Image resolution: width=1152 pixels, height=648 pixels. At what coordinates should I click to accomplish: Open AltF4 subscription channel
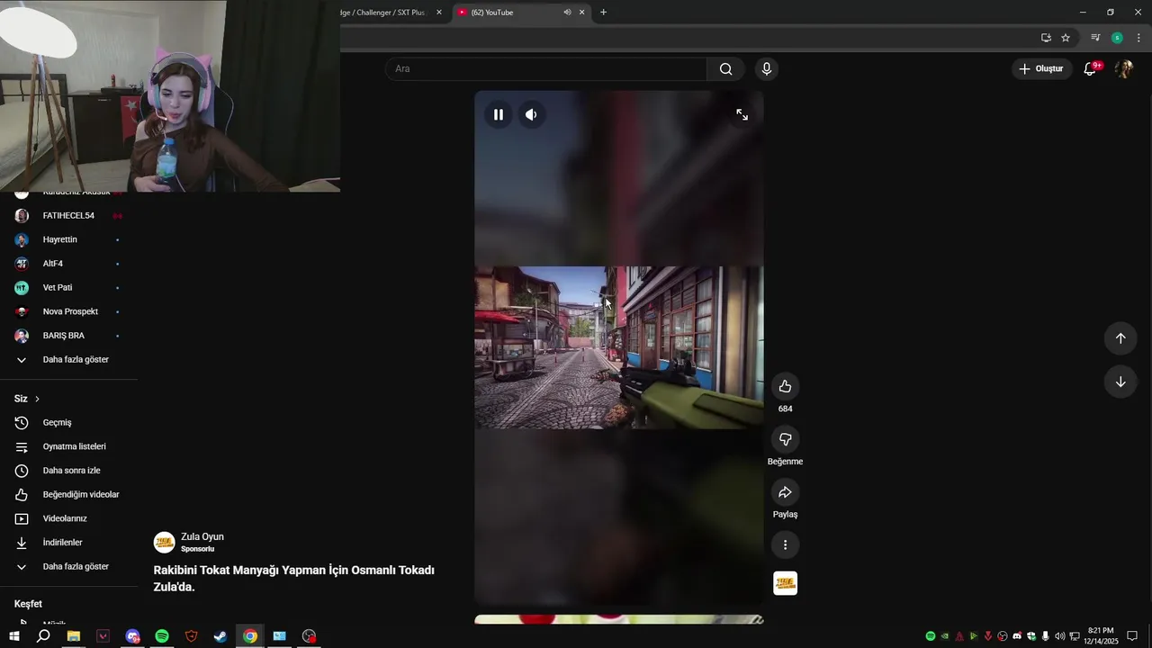tap(69, 264)
